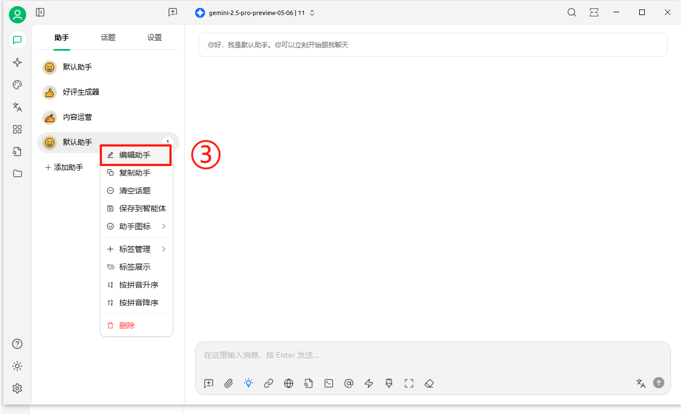Select the 内容运营 assistant
Screen dimensions: 681x414
(x=108, y=117)
